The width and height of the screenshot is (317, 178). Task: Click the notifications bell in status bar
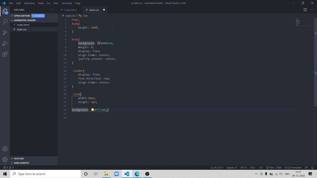coord(313,167)
